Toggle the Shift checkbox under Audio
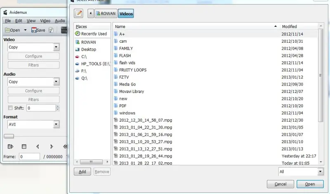Viewport: 330px width, 194px height. click(10, 108)
